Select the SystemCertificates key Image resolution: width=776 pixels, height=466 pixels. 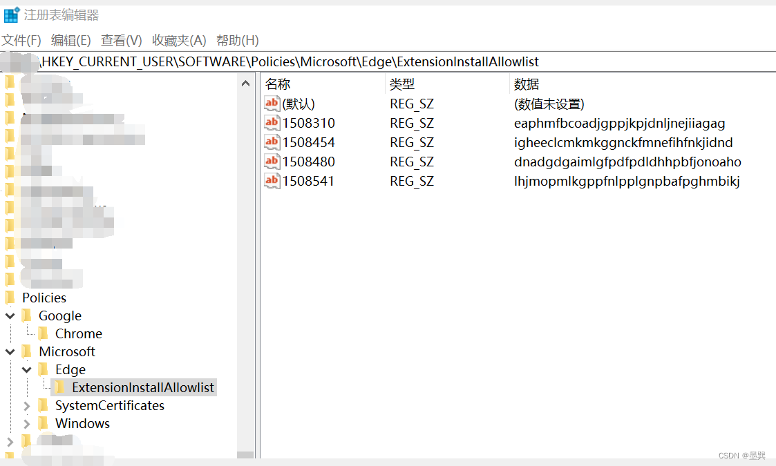click(x=109, y=406)
